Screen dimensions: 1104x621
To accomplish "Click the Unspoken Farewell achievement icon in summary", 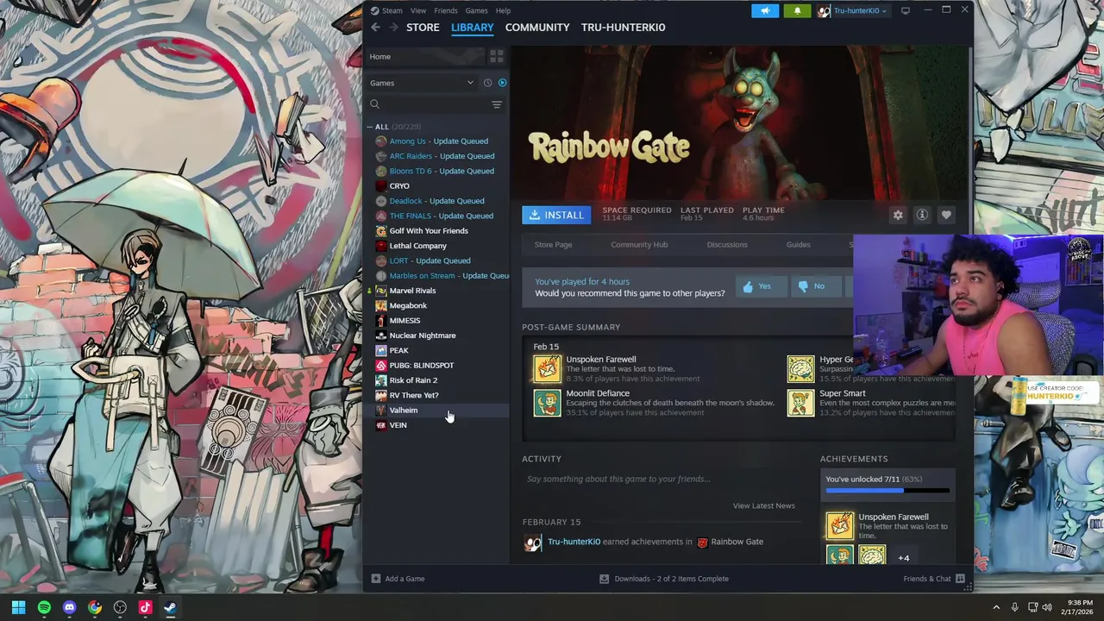I will 547,368.
